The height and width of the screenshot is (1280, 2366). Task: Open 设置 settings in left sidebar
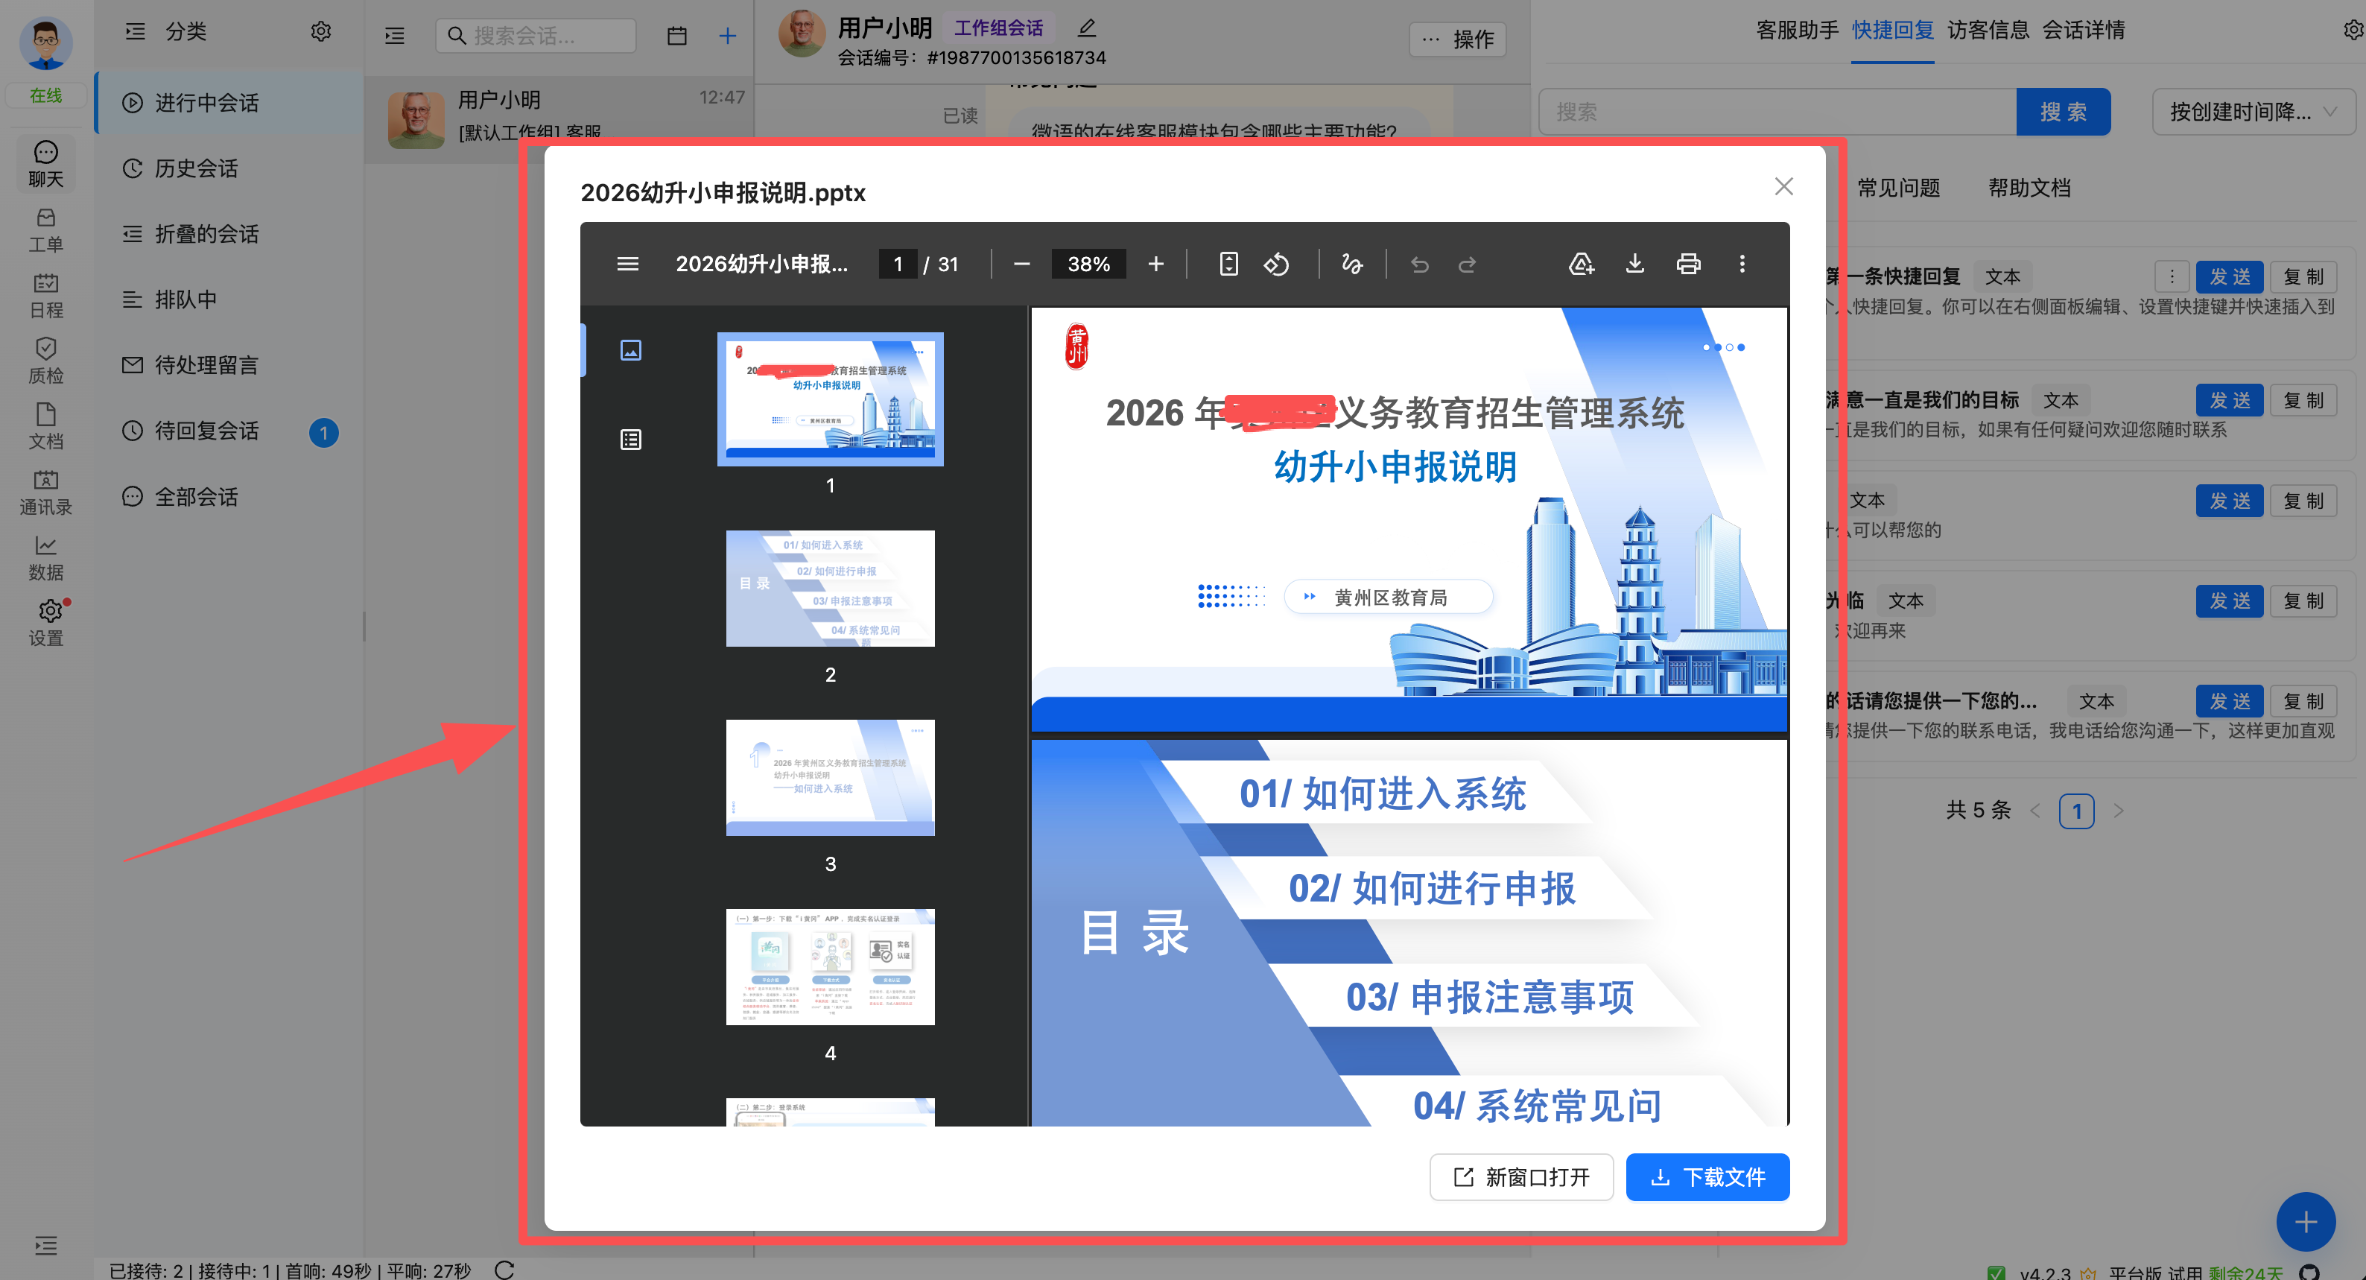click(46, 623)
